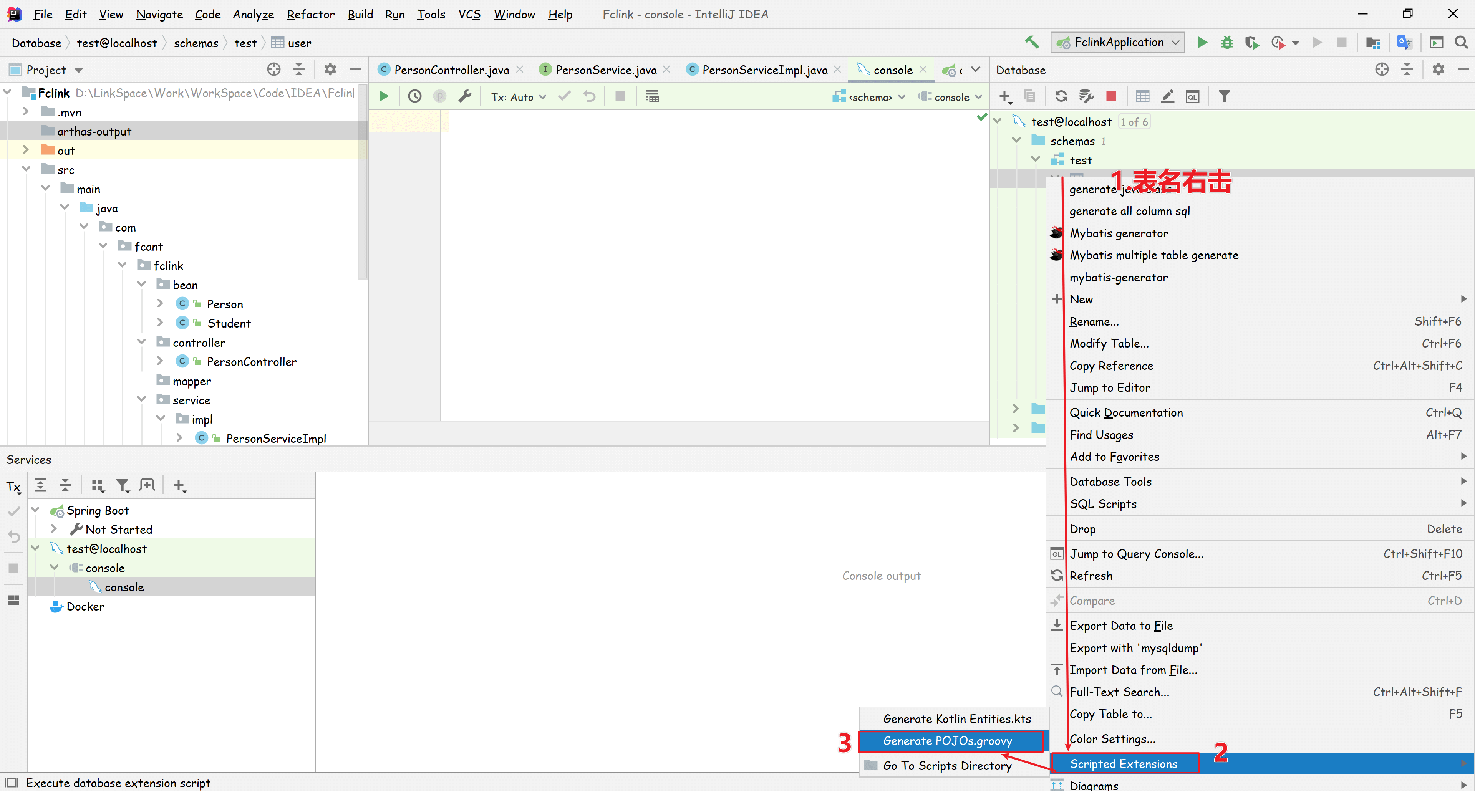Open the Database panel's Jump to Query Console icon
Viewport: 1475px width, 791px height.
[1193, 97]
